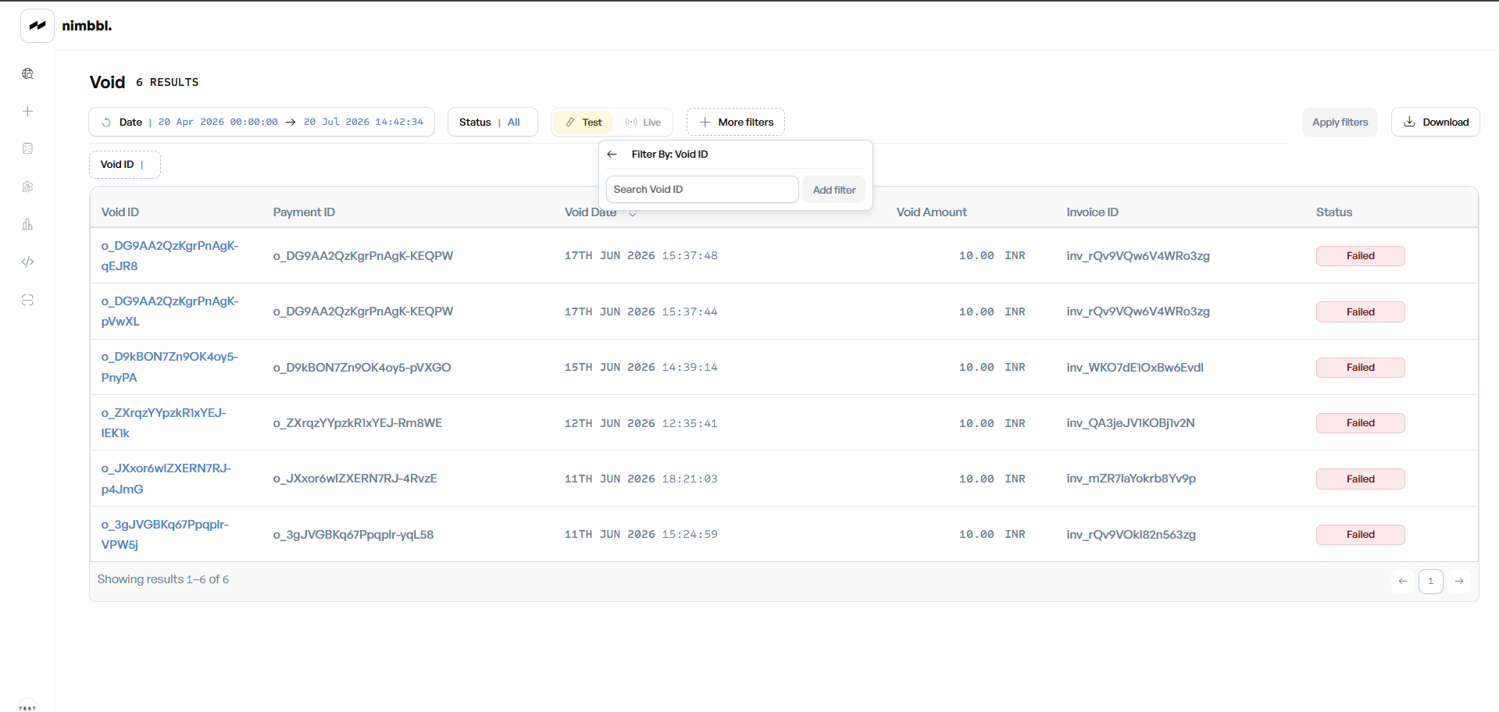This screenshot has width=1499, height=712.
Task: Go to previous results page arrow
Action: pos(1403,581)
